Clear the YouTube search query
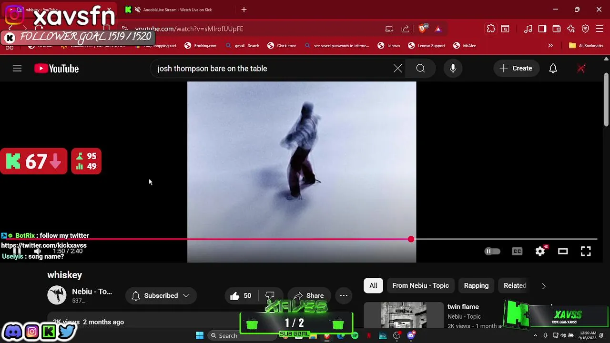610x343 pixels. 397,69
